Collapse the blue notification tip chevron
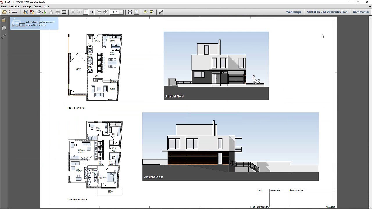 [15, 19]
